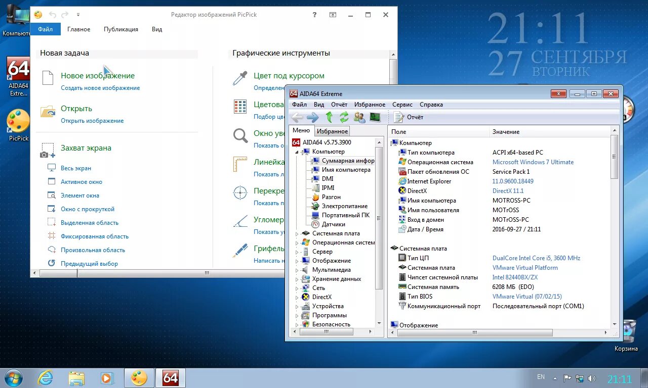The width and height of the screenshot is (648, 388).
Task: Open PicPick quick access toolbar dropdown
Action: click(78, 15)
